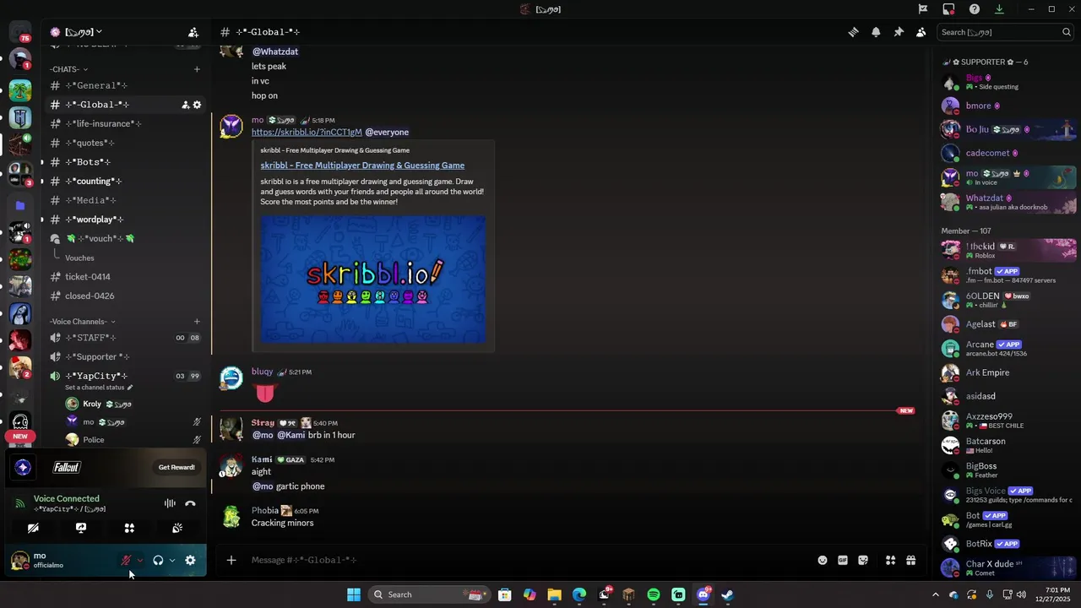Show pinned messages via pin icon
The width and height of the screenshot is (1081, 608).
click(899, 32)
